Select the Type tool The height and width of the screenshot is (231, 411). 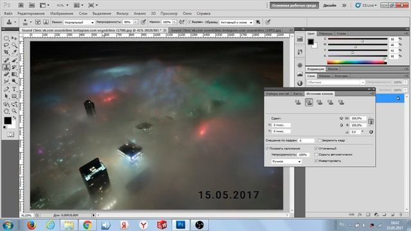pyautogui.click(x=14, y=89)
